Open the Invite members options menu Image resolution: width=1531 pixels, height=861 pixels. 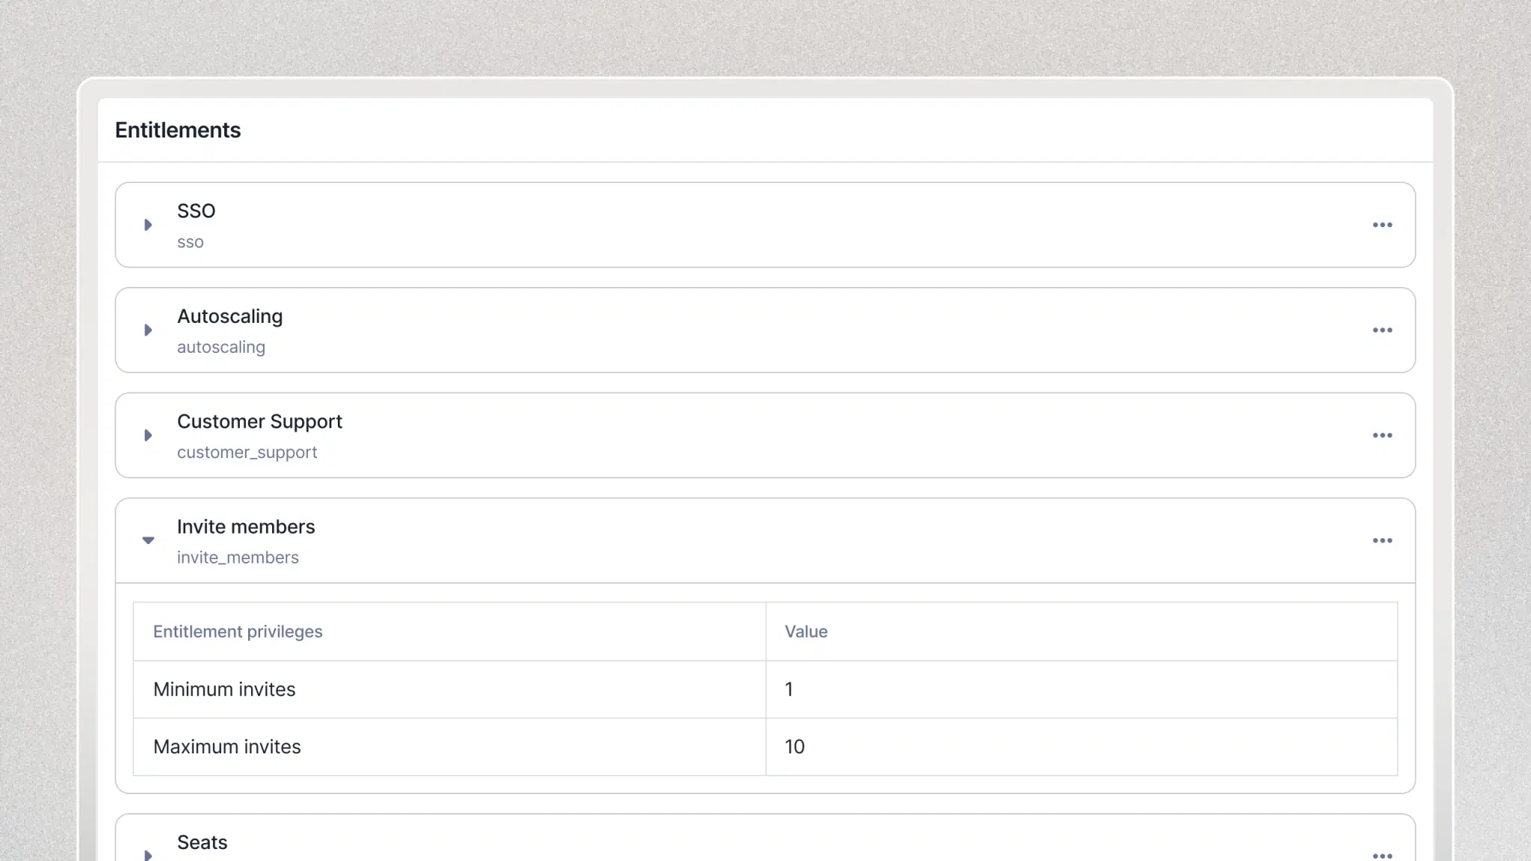coord(1382,540)
